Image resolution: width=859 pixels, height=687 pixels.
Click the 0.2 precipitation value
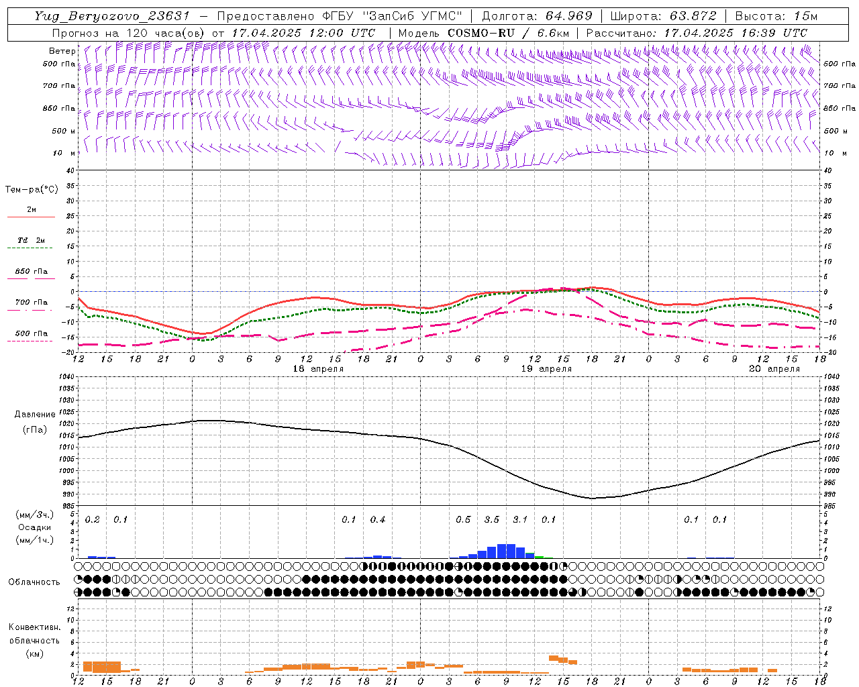(93, 520)
